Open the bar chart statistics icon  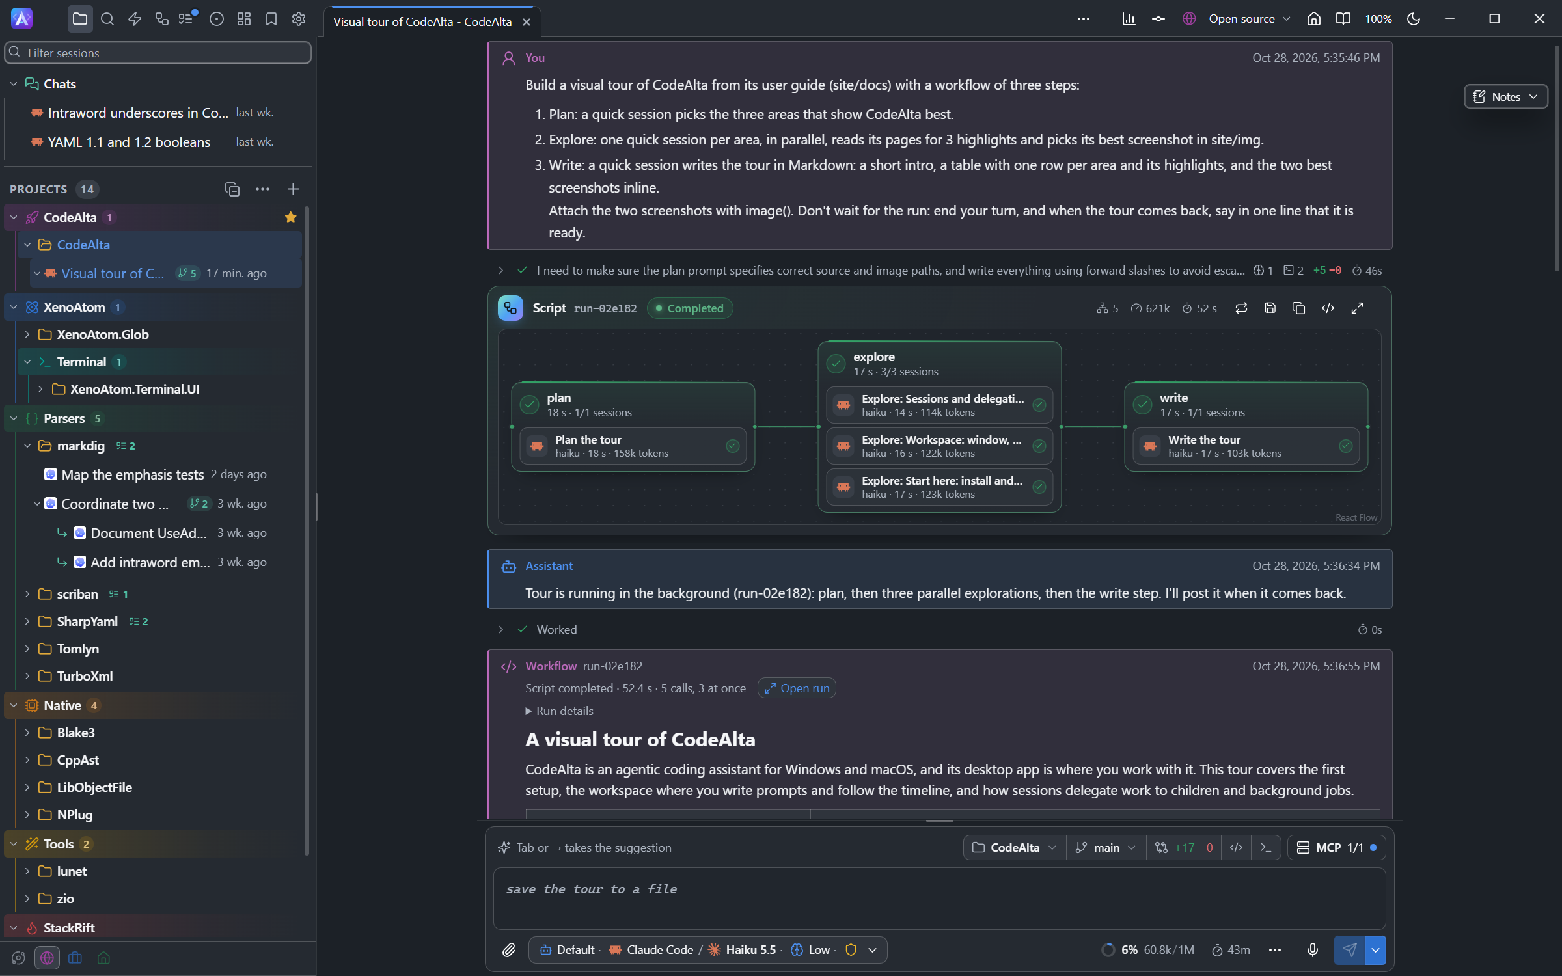click(1129, 19)
